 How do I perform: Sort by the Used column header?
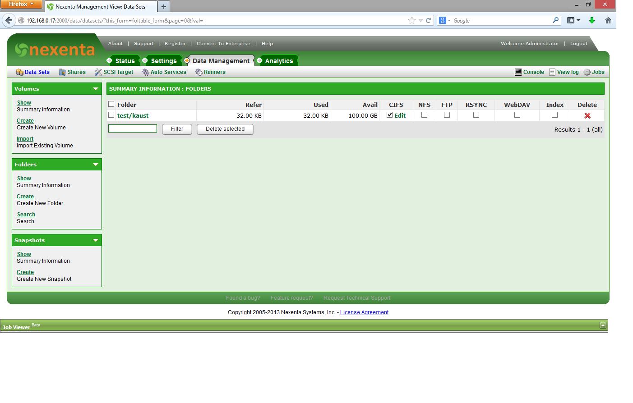coord(321,105)
